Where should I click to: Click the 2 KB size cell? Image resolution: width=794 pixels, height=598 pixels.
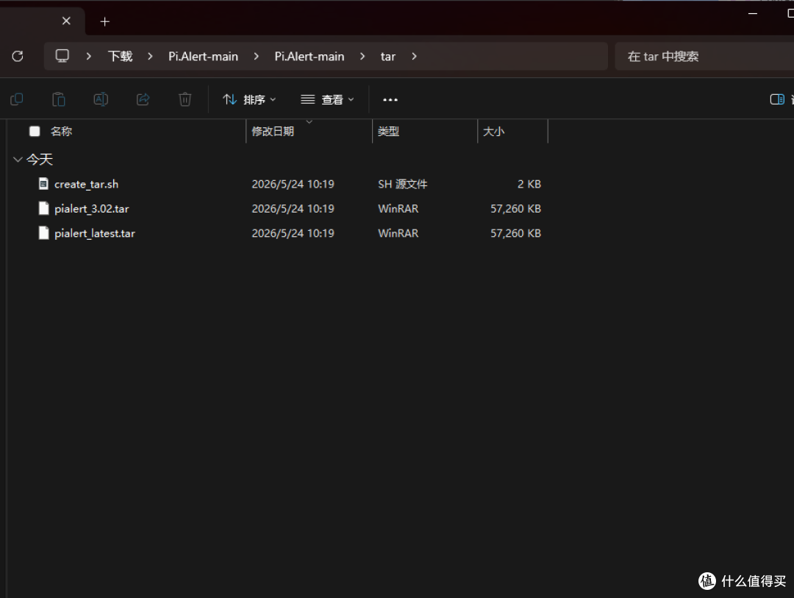pos(529,184)
